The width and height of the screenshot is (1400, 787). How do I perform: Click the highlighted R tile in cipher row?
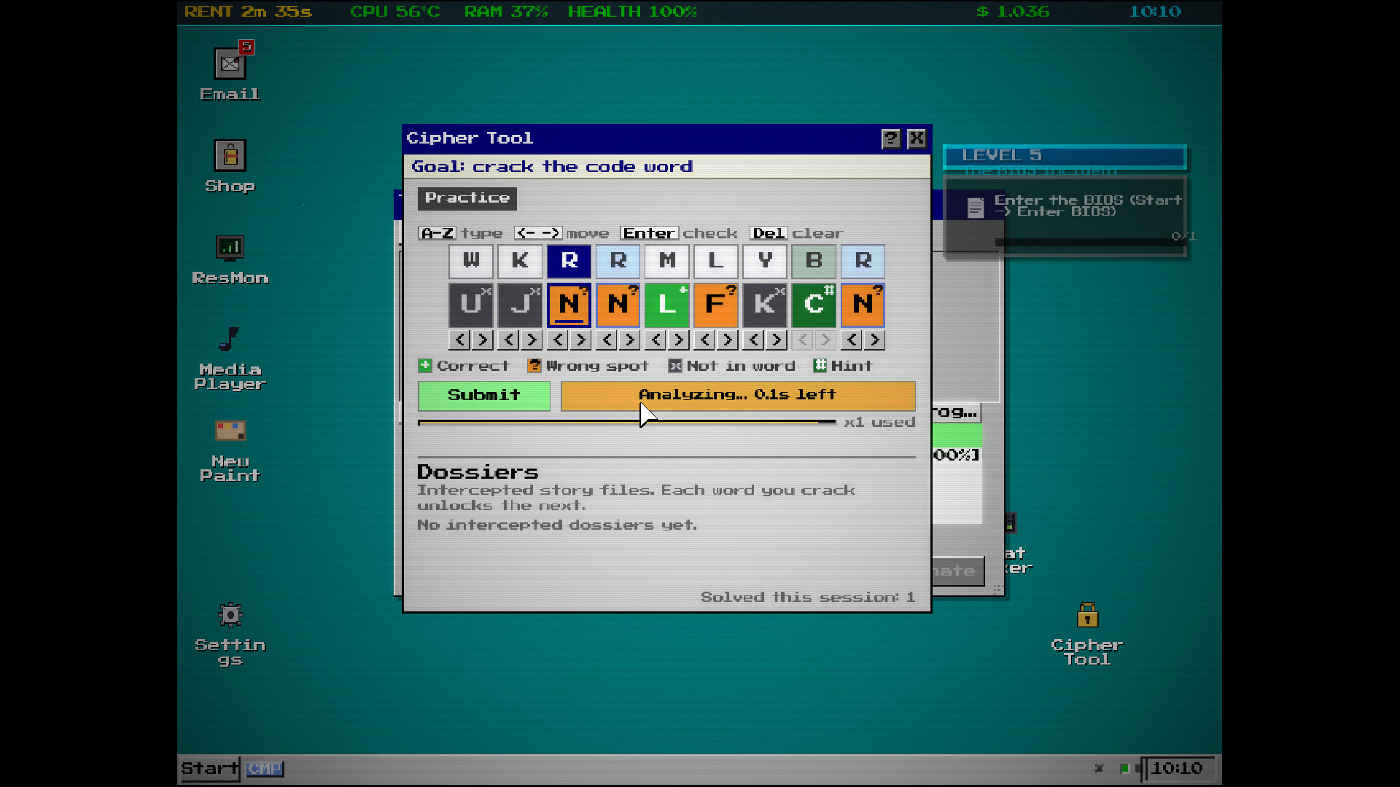click(x=569, y=261)
